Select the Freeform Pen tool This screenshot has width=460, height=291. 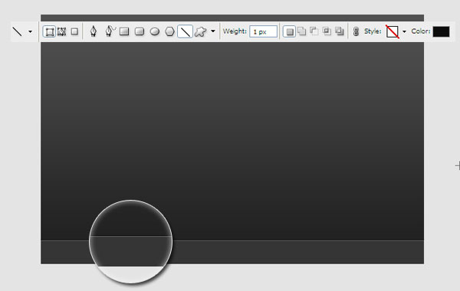[x=110, y=31]
